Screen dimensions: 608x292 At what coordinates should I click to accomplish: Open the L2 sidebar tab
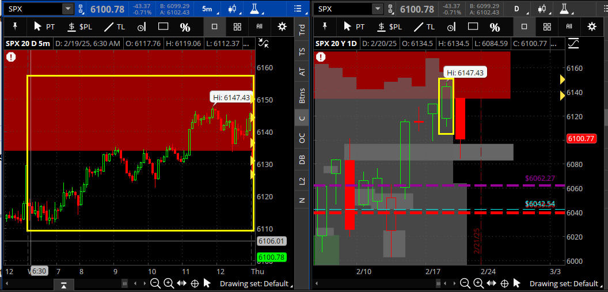(x=302, y=181)
